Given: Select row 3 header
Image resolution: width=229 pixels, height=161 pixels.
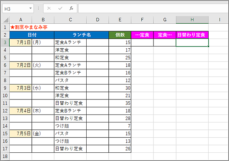Looking at the screenshot, I should (x=5, y=42).
